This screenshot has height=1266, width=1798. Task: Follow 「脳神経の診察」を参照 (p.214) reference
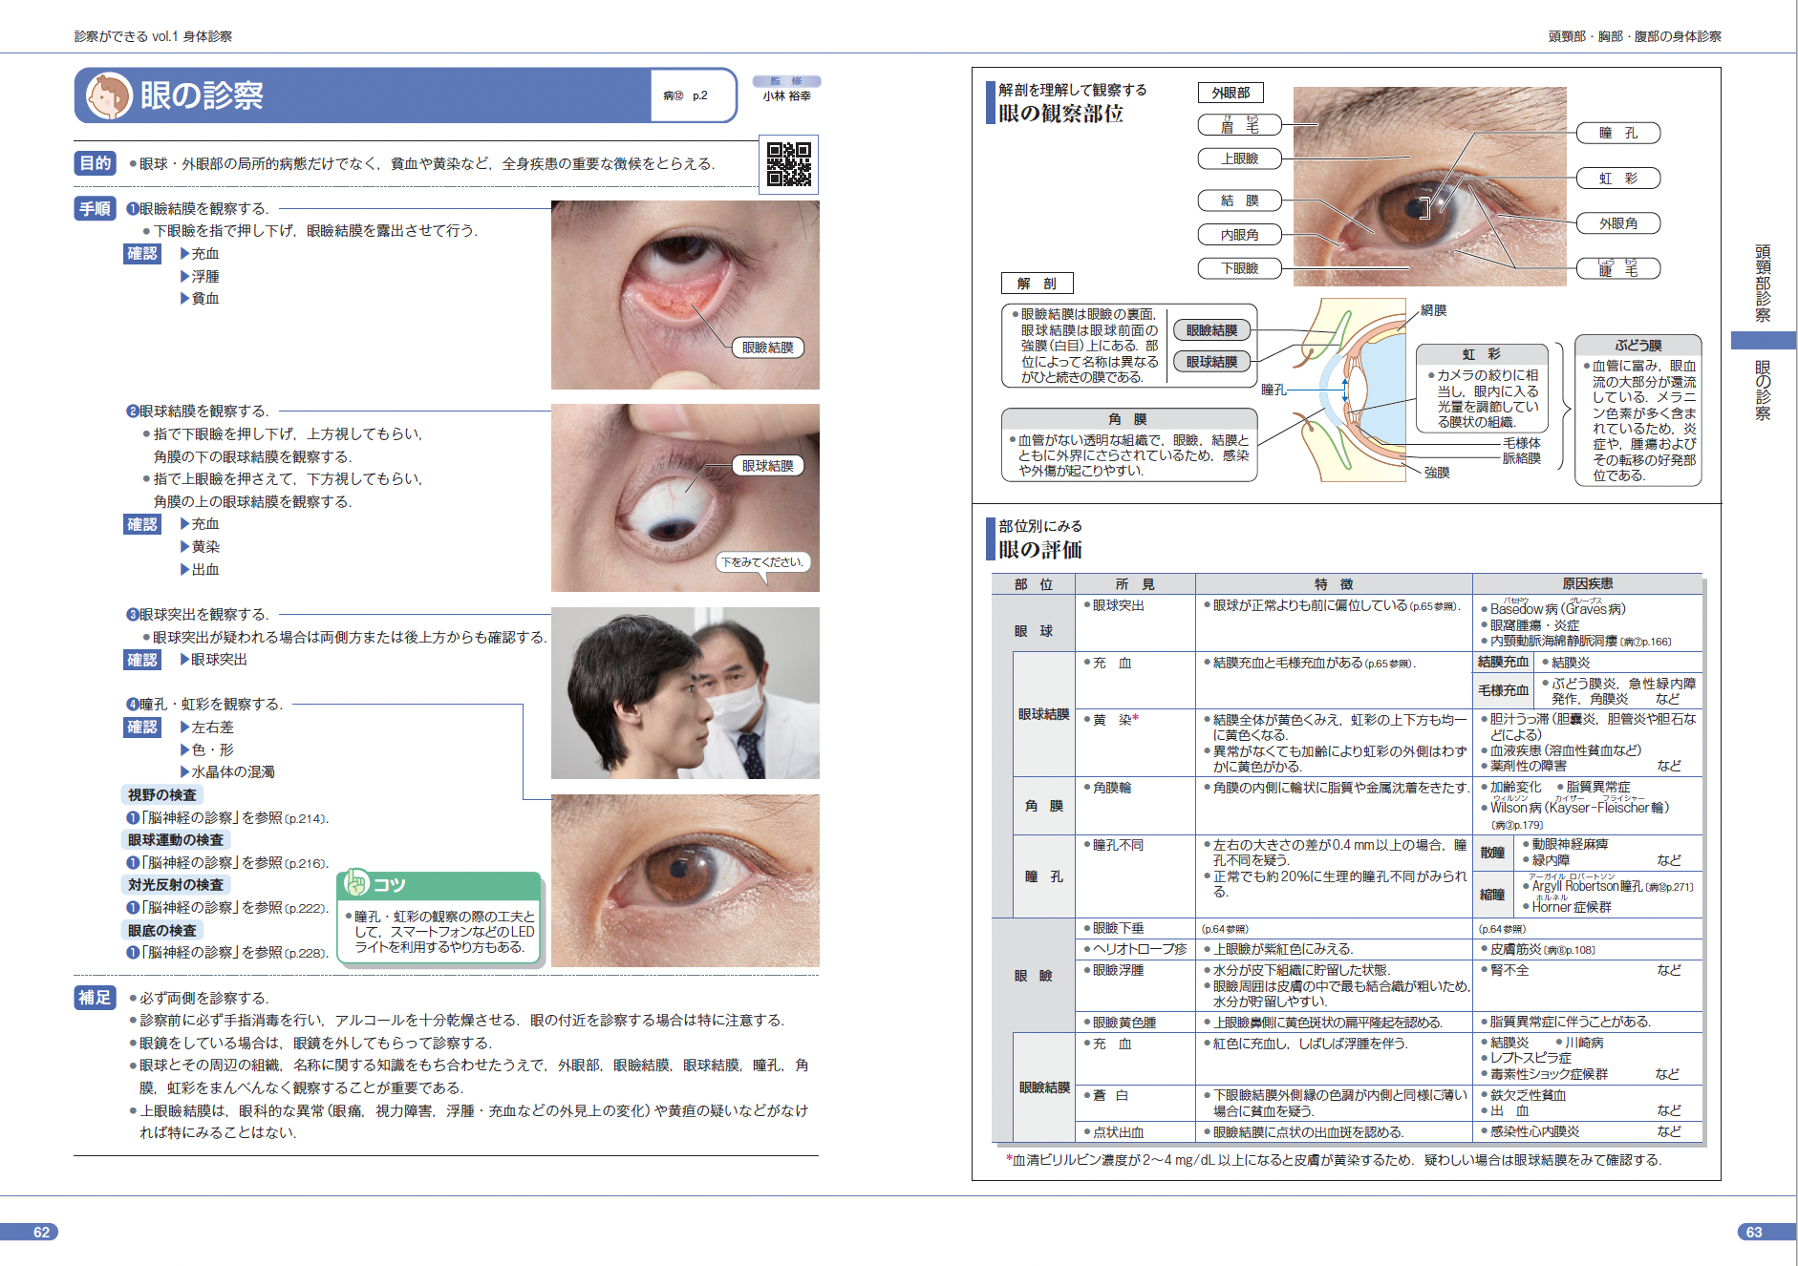pos(227,818)
